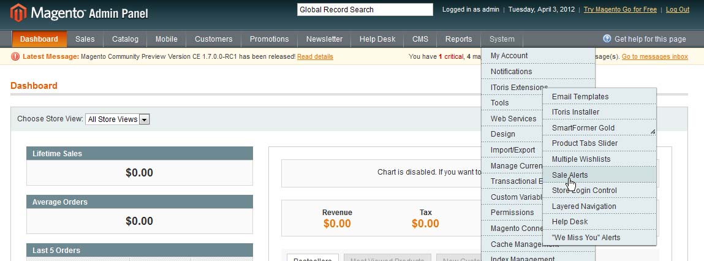Click the Latest Message warning icon
The height and width of the screenshot is (261, 704).
[x=15, y=56]
